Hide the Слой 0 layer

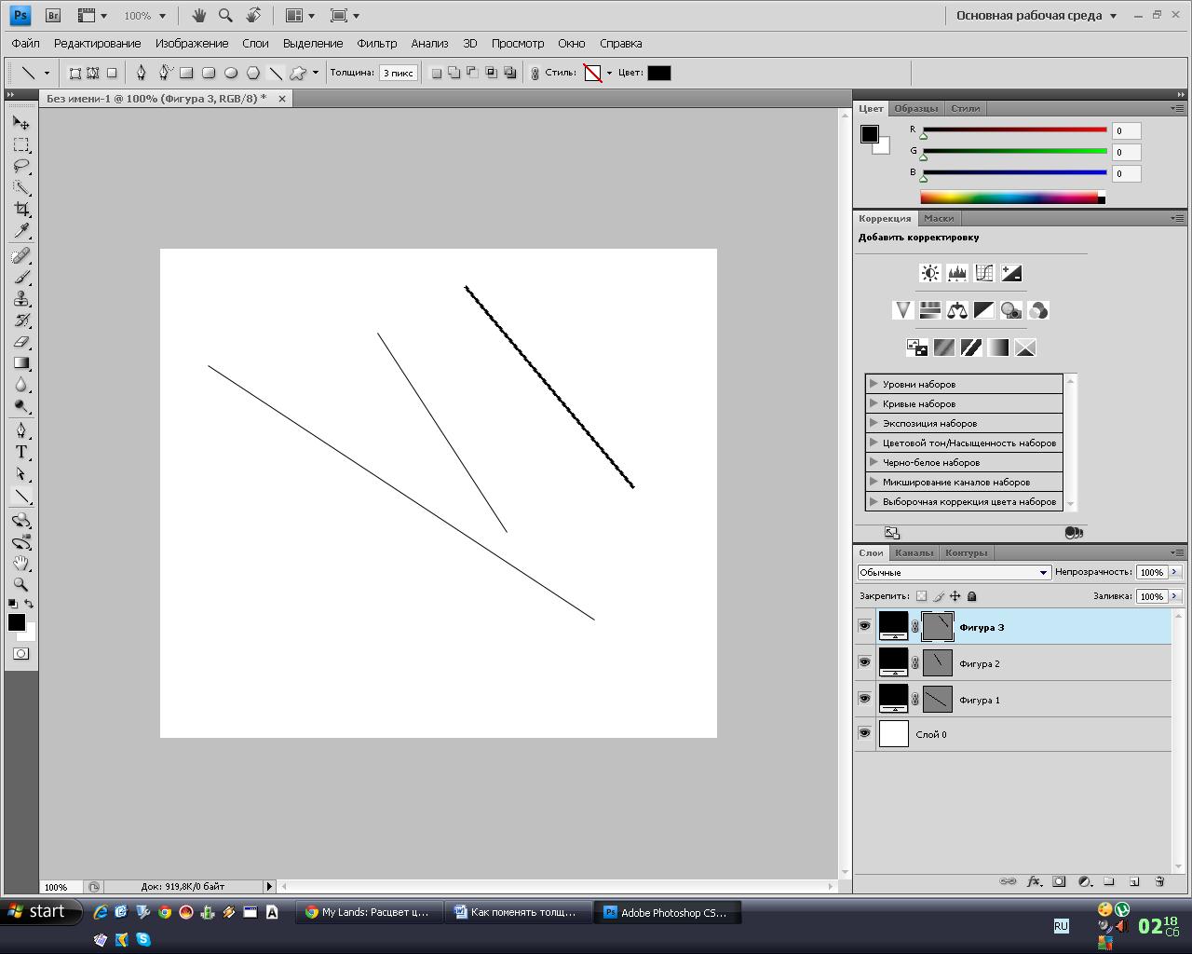(x=865, y=734)
